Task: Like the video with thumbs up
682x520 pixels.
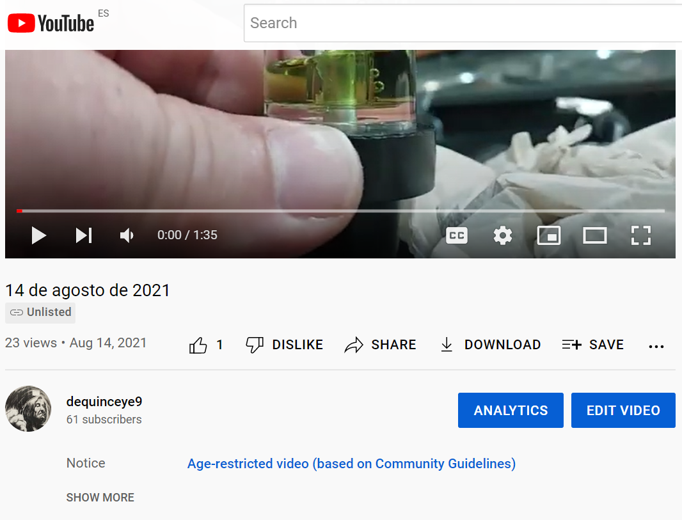Action: 199,345
